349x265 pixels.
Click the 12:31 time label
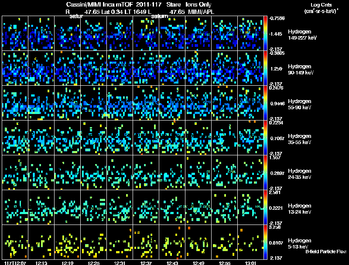[120, 263]
